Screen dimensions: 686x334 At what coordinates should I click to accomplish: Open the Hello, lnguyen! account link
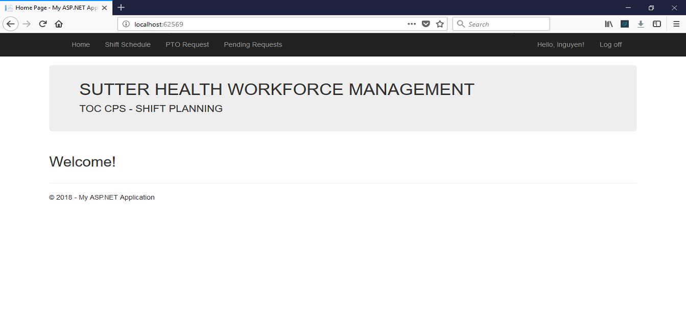click(x=560, y=44)
